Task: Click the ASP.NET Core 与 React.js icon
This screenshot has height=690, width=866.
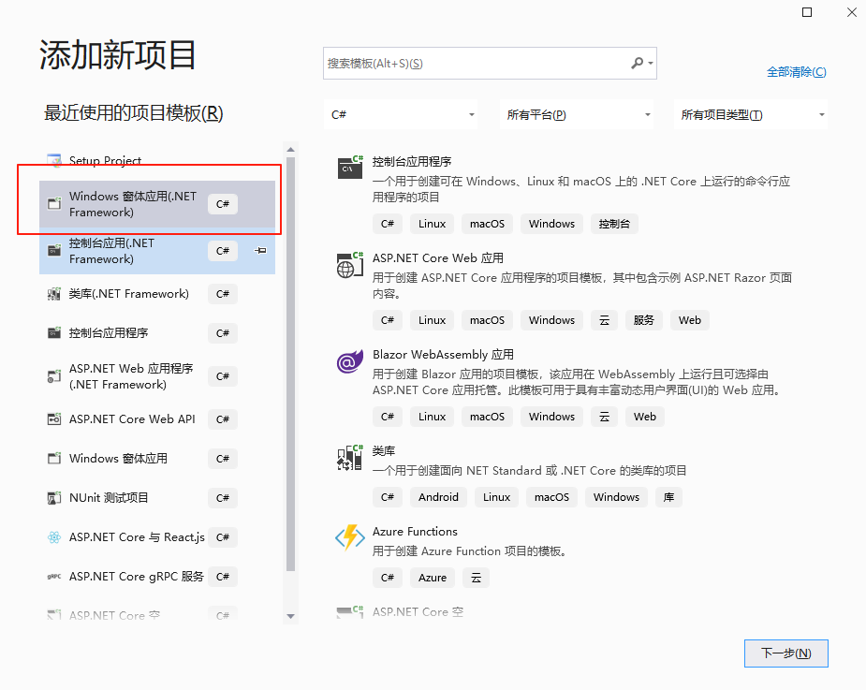Action: pos(54,537)
